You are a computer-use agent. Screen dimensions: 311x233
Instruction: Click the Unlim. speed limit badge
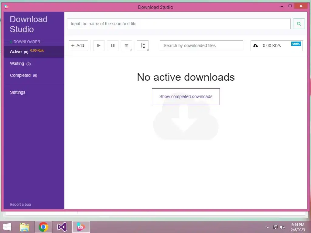tap(296, 44)
